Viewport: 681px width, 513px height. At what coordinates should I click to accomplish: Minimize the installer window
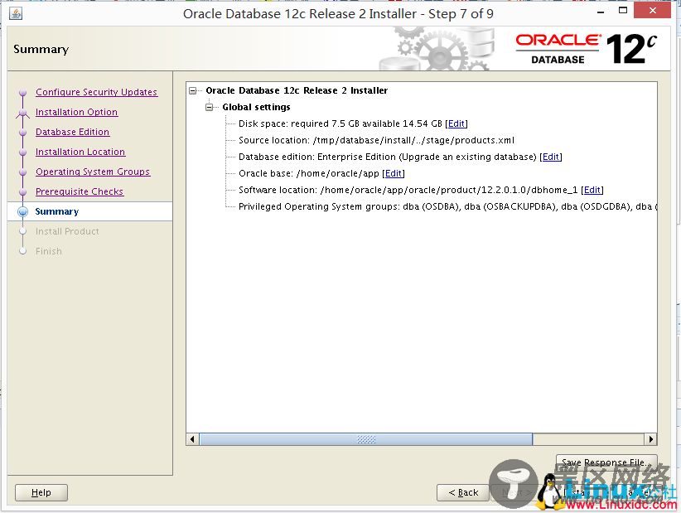[x=601, y=12]
